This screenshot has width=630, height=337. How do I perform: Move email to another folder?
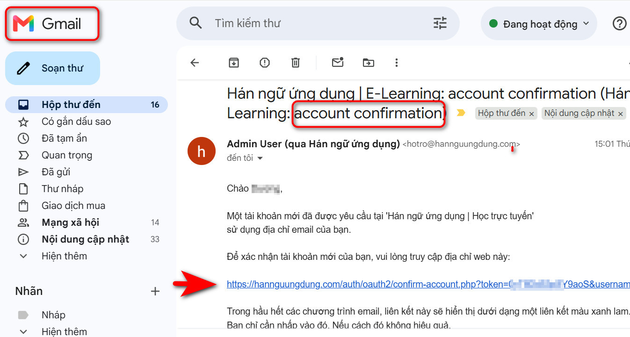(369, 63)
